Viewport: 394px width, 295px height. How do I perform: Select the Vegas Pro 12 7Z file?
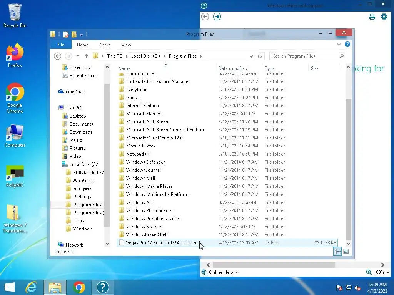coord(227,243)
